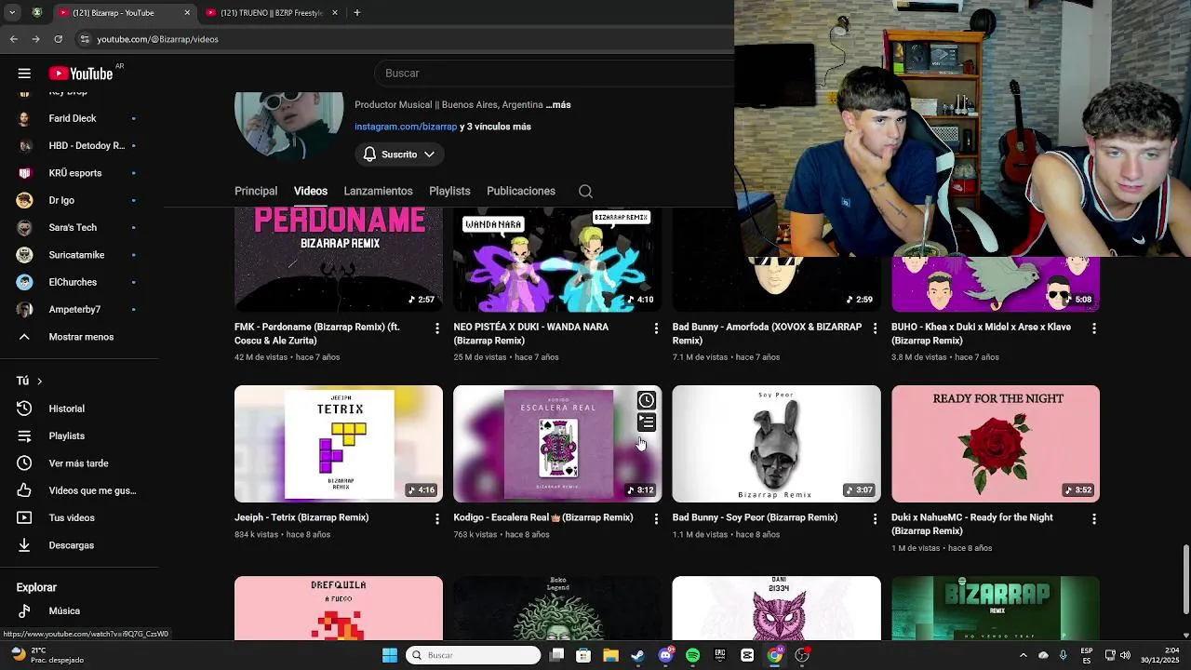Viewport: 1191px width, 670px height.
Task: Switch to the Principal channel tab
Action: coord(256,191)
